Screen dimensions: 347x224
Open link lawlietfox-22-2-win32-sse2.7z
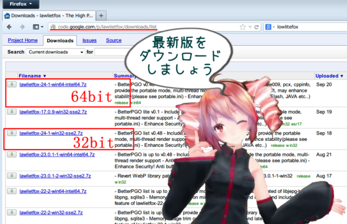(51, 213)
